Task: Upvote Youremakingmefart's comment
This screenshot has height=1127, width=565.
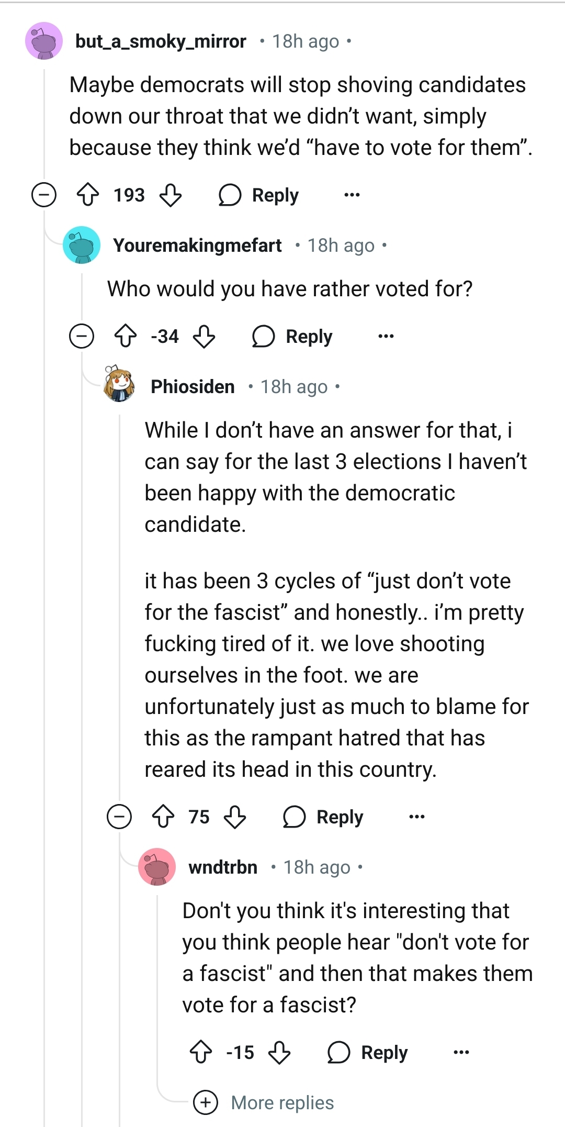Action: point(126,336)
